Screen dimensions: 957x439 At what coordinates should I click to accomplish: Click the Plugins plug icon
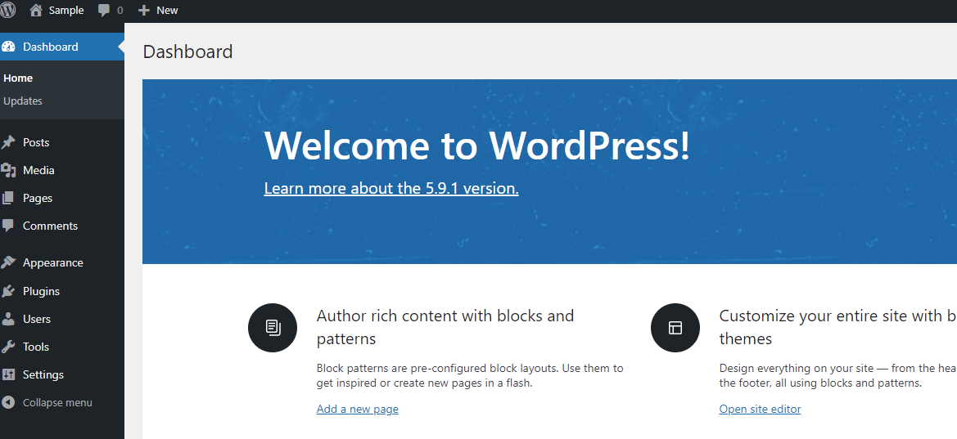tap(8, 291)
